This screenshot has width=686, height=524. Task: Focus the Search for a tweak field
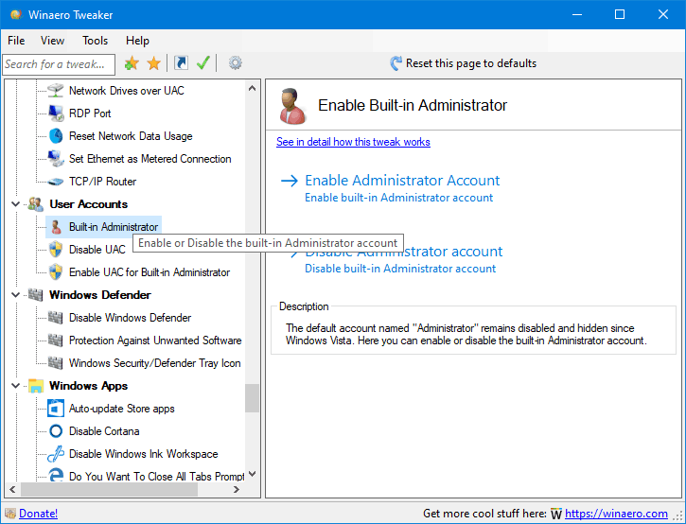point(59,64)
